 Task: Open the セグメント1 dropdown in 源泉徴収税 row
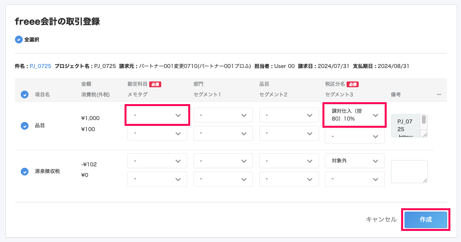pos(223,179)
